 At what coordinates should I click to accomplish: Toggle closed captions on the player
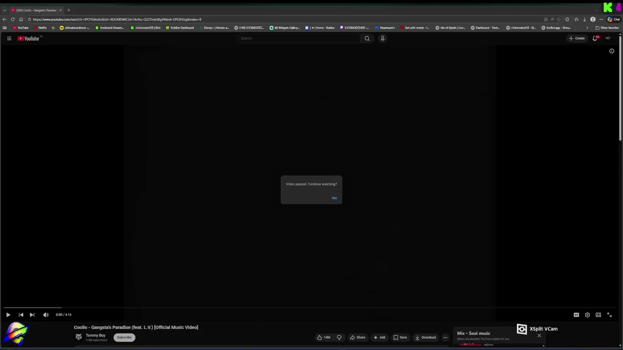click(x=576, y=315)
